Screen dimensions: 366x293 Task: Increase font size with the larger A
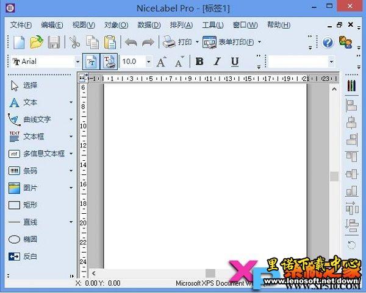(162, 62)
